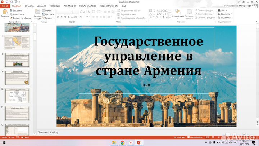Copy selection with Копировать
The image size is (259, 146).
click(x=17, y=14)
